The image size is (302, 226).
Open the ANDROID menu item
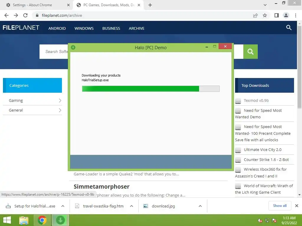coord(57,29)
